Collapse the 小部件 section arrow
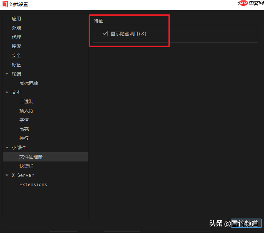 pos(7,148)
